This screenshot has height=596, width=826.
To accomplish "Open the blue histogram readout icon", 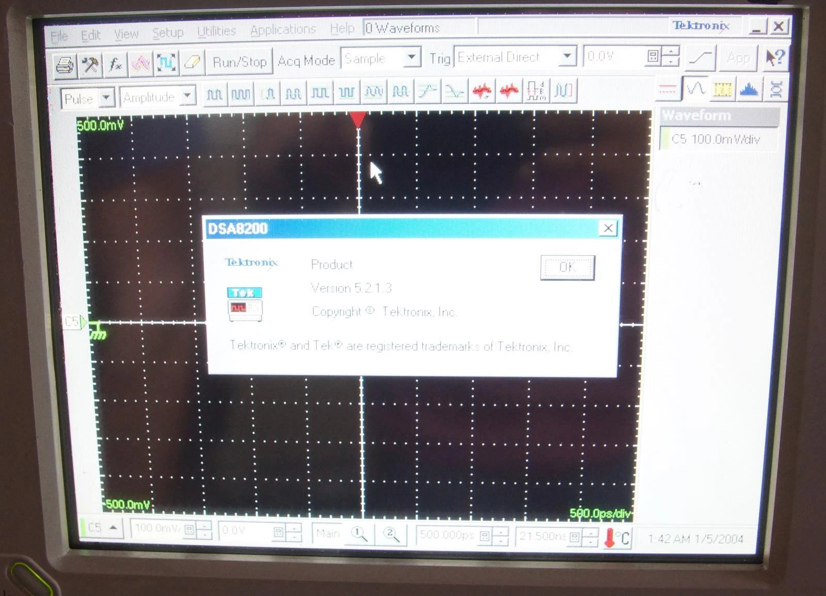I will [749, 90].
